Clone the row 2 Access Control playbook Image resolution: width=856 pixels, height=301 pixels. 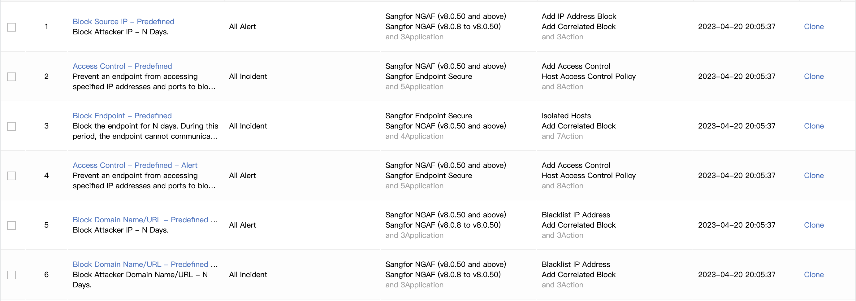[814, 76]
